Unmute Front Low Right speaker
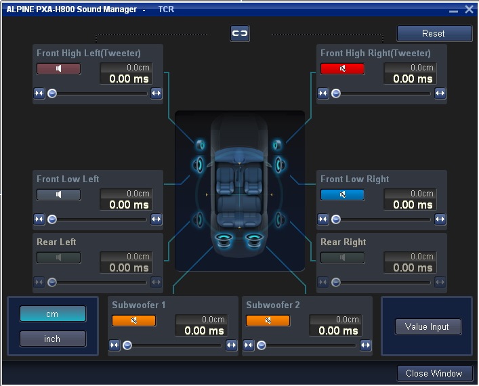This screenshot has height=386, width=479. [x=342, y=194]
